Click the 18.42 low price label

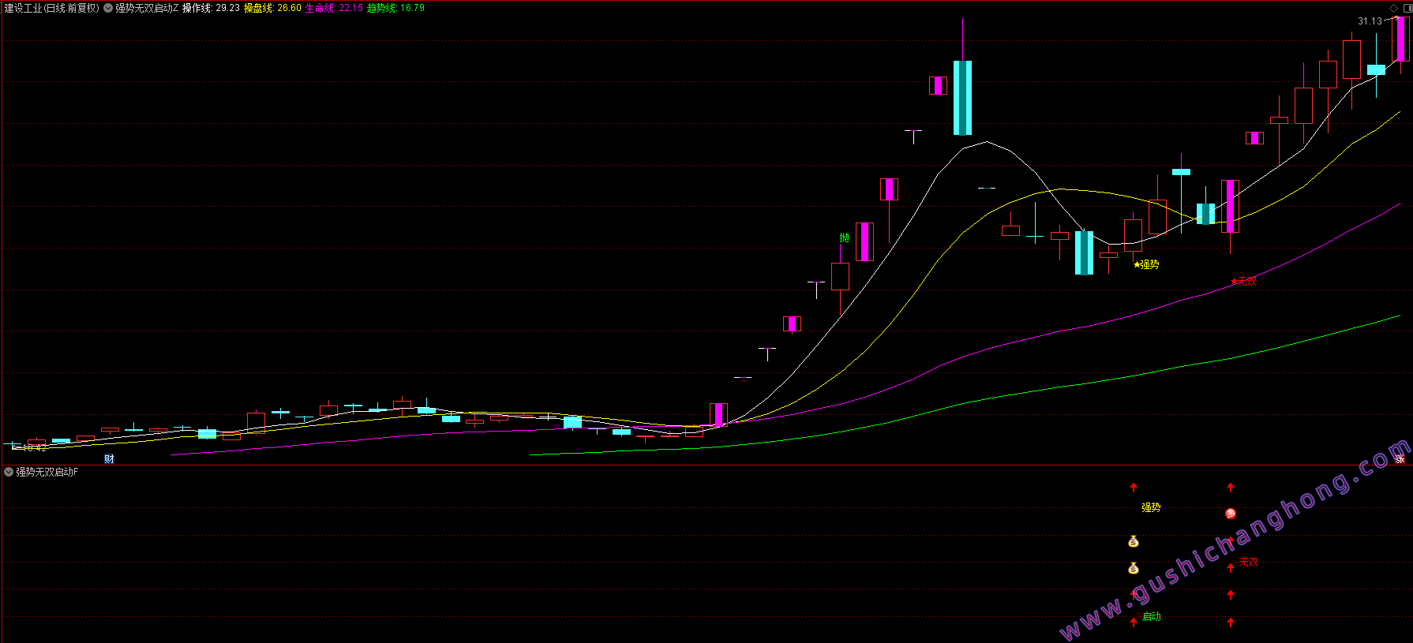34,447
